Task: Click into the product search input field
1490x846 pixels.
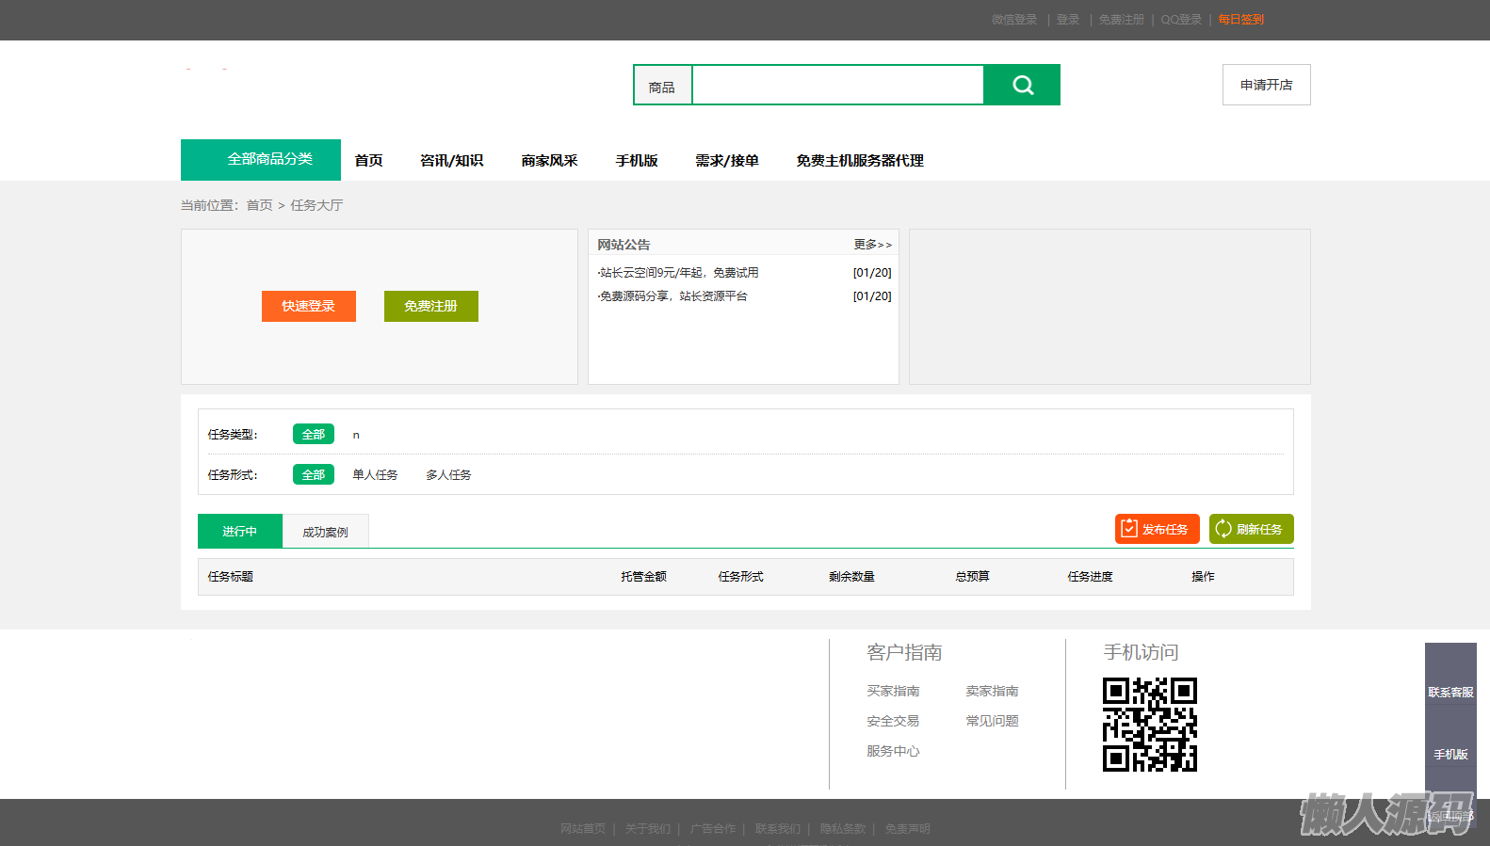Action: (837, 86)
